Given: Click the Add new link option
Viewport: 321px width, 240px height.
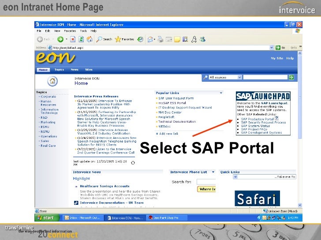Looking at the screenshot, I should pos(168,134).
